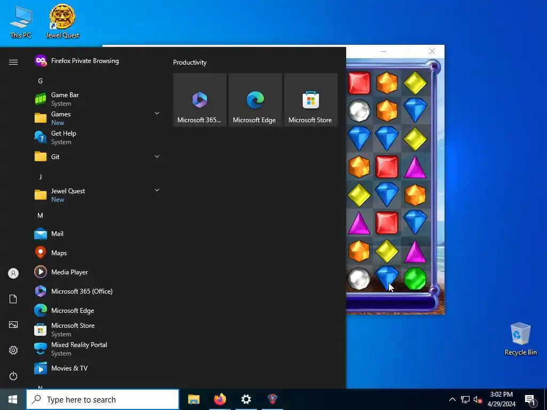
Task: Expand the Git folder chevron
Action: (157, 156)
